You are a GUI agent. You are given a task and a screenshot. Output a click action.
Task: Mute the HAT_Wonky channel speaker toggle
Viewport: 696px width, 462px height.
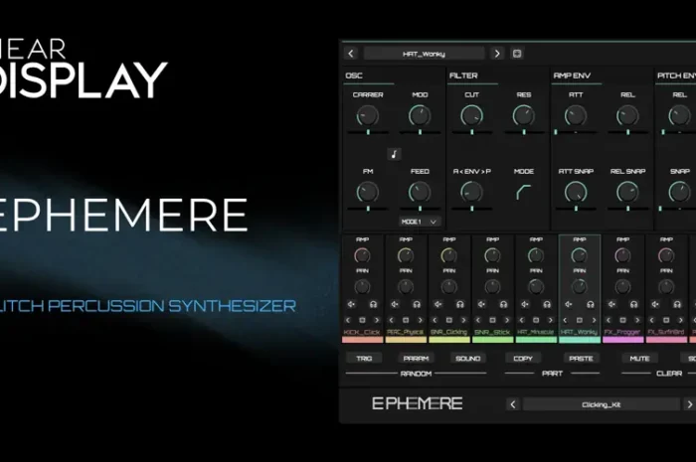(x=568, y=304)
